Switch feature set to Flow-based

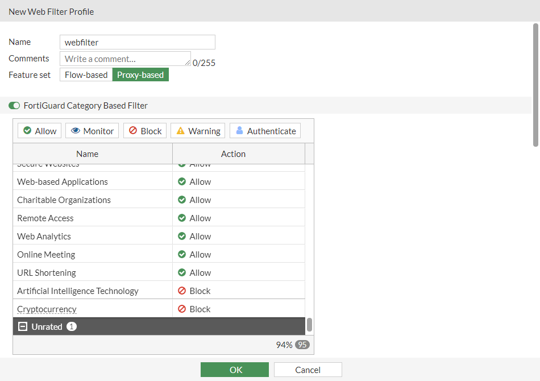click(85, 74)
